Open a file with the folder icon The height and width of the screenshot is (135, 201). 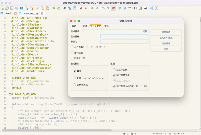(x=7, y=8)
